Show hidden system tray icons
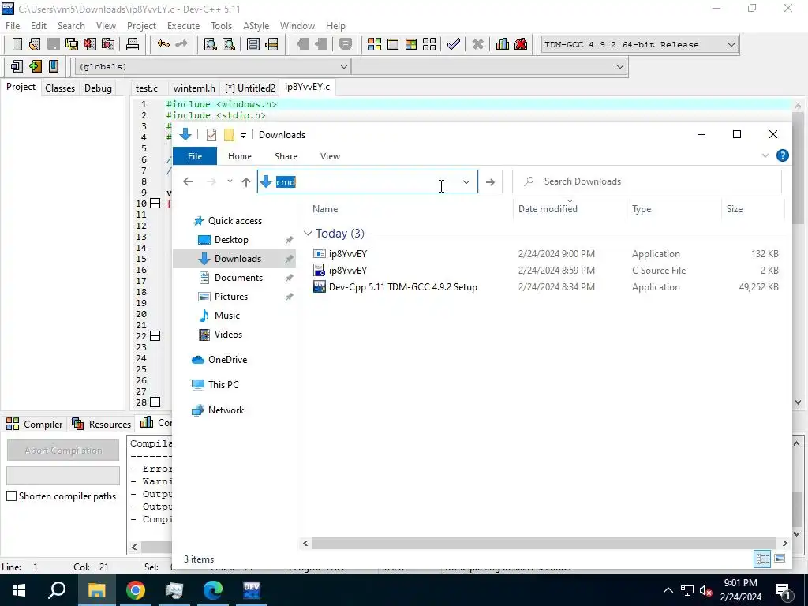This screenshot has width=808, height=606. [x=668, y=590]
